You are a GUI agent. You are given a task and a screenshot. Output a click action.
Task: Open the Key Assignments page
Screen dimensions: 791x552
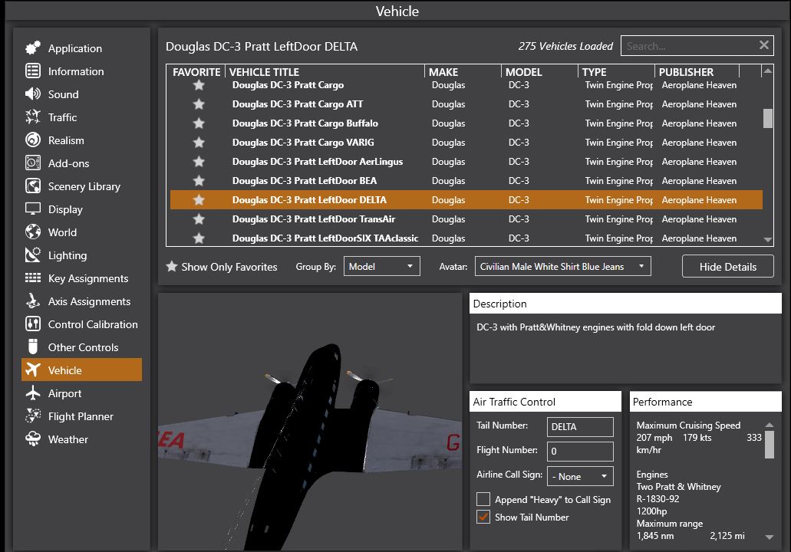[82, 278]
